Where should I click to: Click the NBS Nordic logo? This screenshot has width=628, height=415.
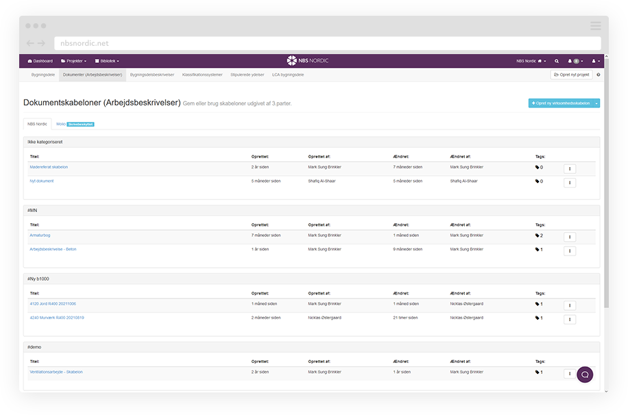pyautogui.click(x=307, y=61)
